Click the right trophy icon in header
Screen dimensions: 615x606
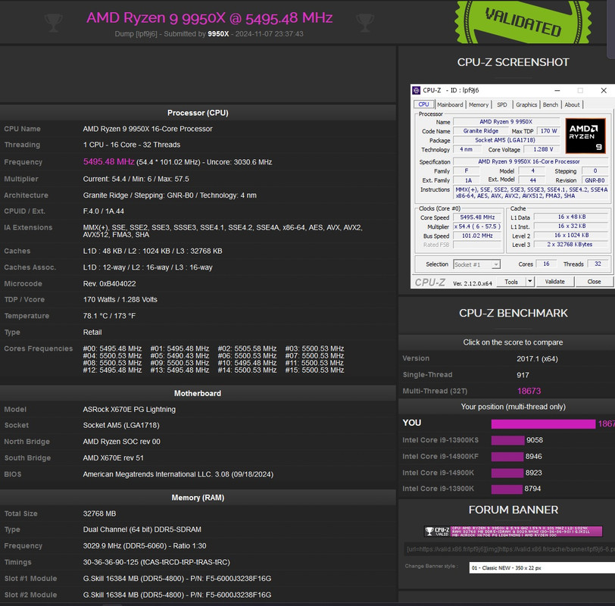click(365, 22)
